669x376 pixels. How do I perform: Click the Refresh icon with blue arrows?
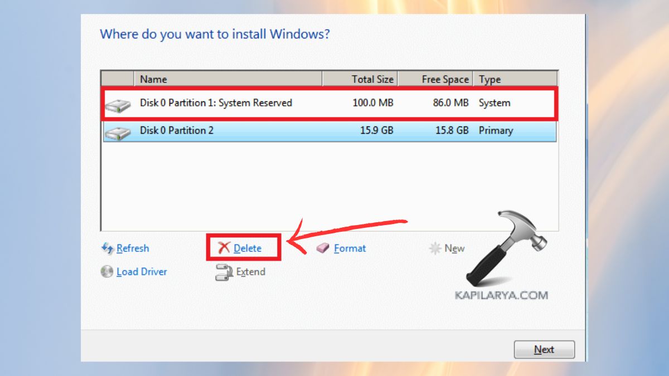coord(108,248)
